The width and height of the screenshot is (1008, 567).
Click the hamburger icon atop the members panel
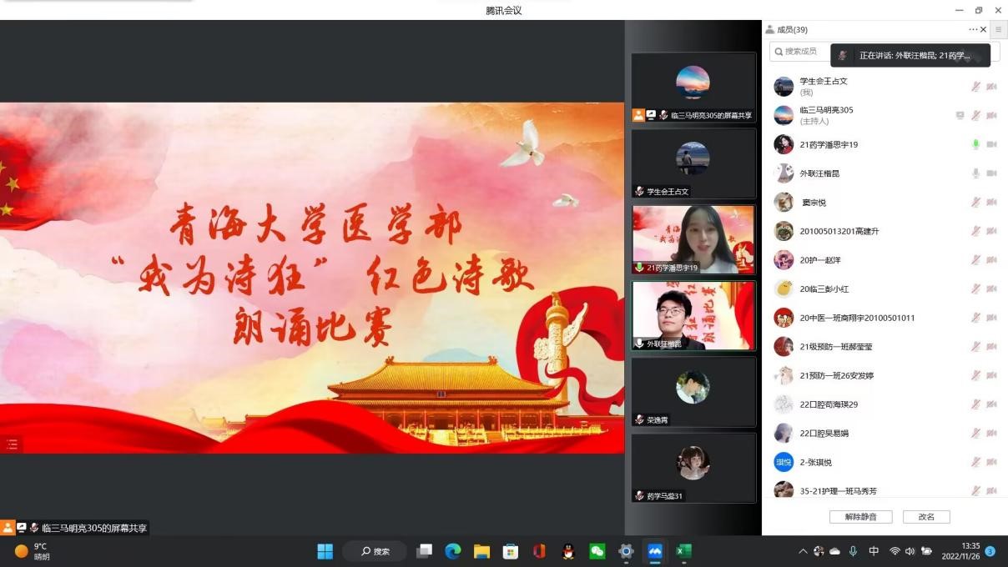pos(998,28)
